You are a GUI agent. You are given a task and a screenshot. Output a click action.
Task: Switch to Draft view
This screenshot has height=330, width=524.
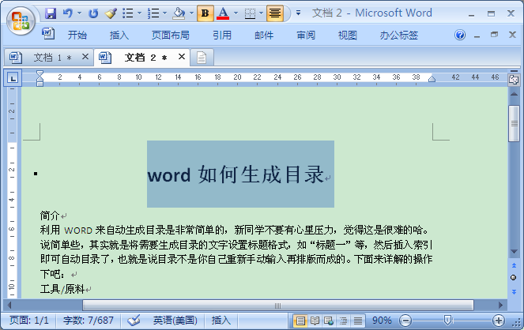pyautogui.click(x=357, y=321)
